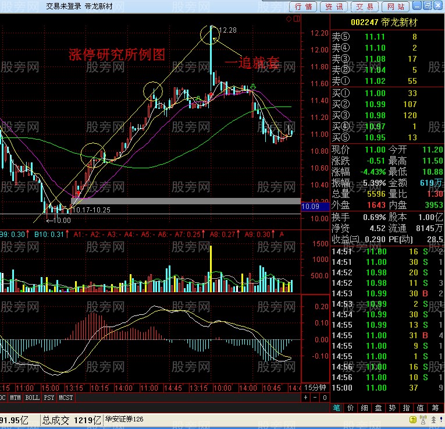The image size is (445, 429).
Task: Click the PE(动) 28.5 value
Action: pos(435,239)
